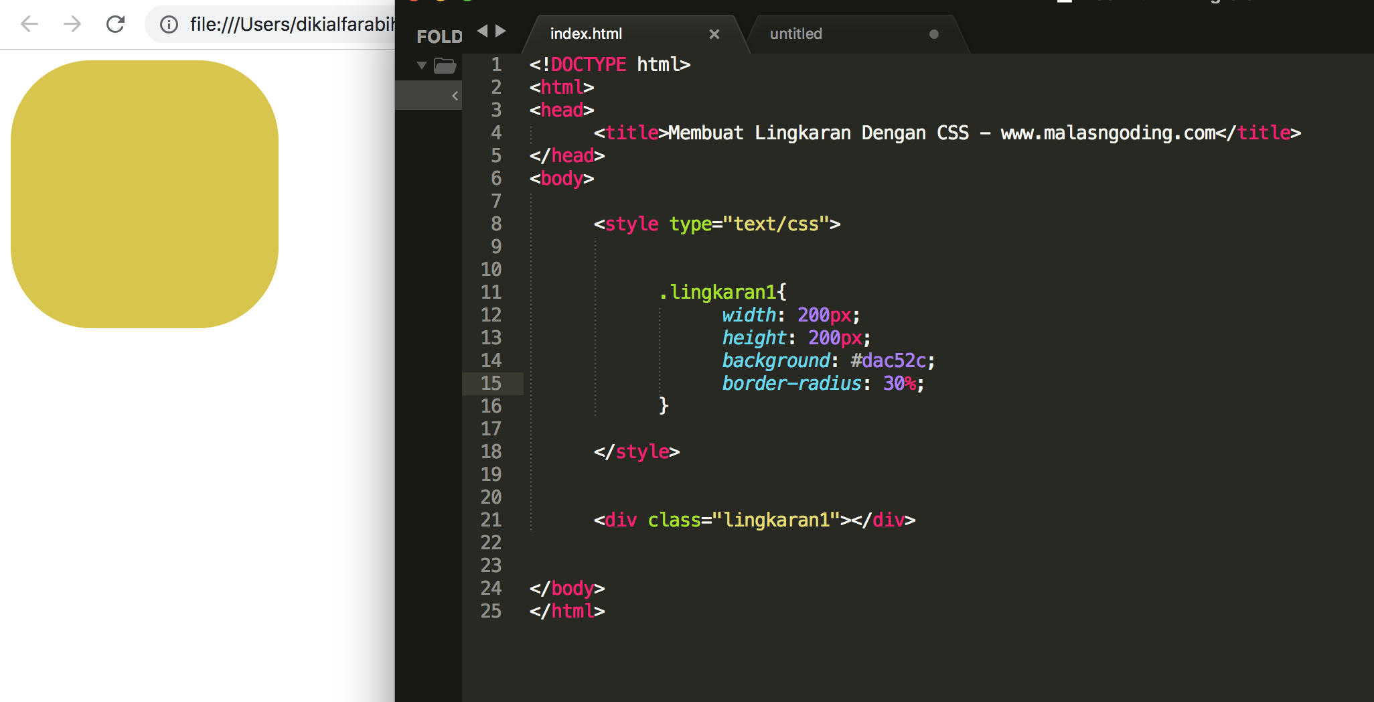Click the closing head tag on line 5
1374x702 pixels.
(567, 155)
